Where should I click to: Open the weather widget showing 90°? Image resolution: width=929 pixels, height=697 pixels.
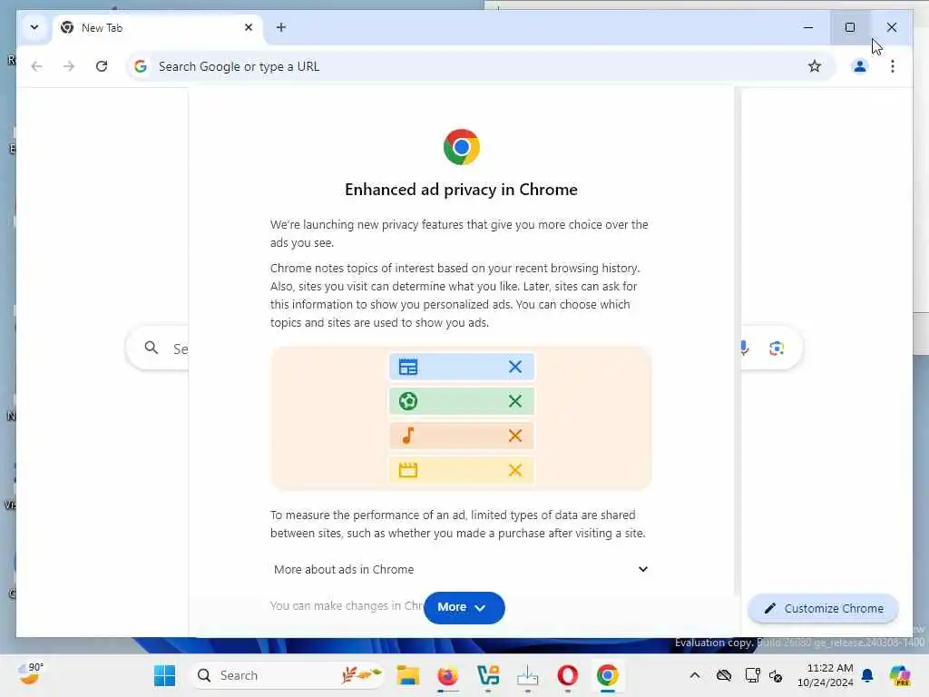pos(31,674)
